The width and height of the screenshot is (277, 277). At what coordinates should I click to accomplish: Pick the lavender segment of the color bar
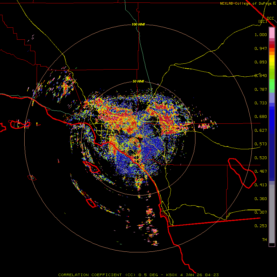tap(272, 98)
